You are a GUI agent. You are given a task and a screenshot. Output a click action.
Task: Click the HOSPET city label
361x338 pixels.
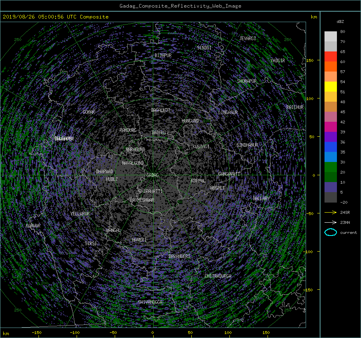[x=217, y=188]
